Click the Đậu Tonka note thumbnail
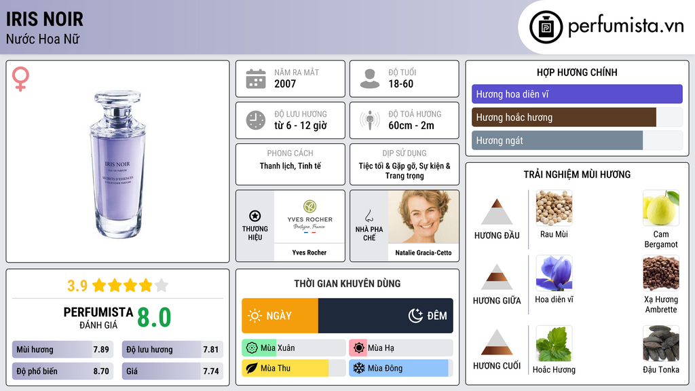Screen dimensions: 695x391 (661, 343)
